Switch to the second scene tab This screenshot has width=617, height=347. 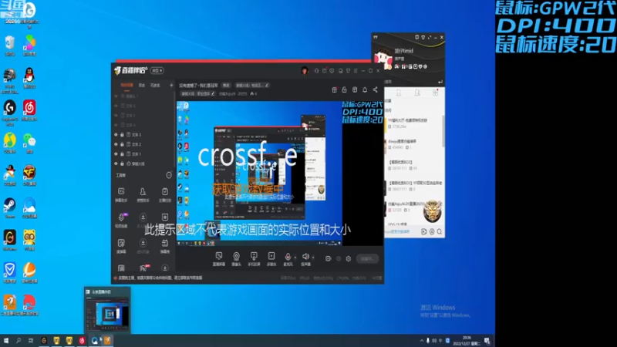(x=142, y=85)
